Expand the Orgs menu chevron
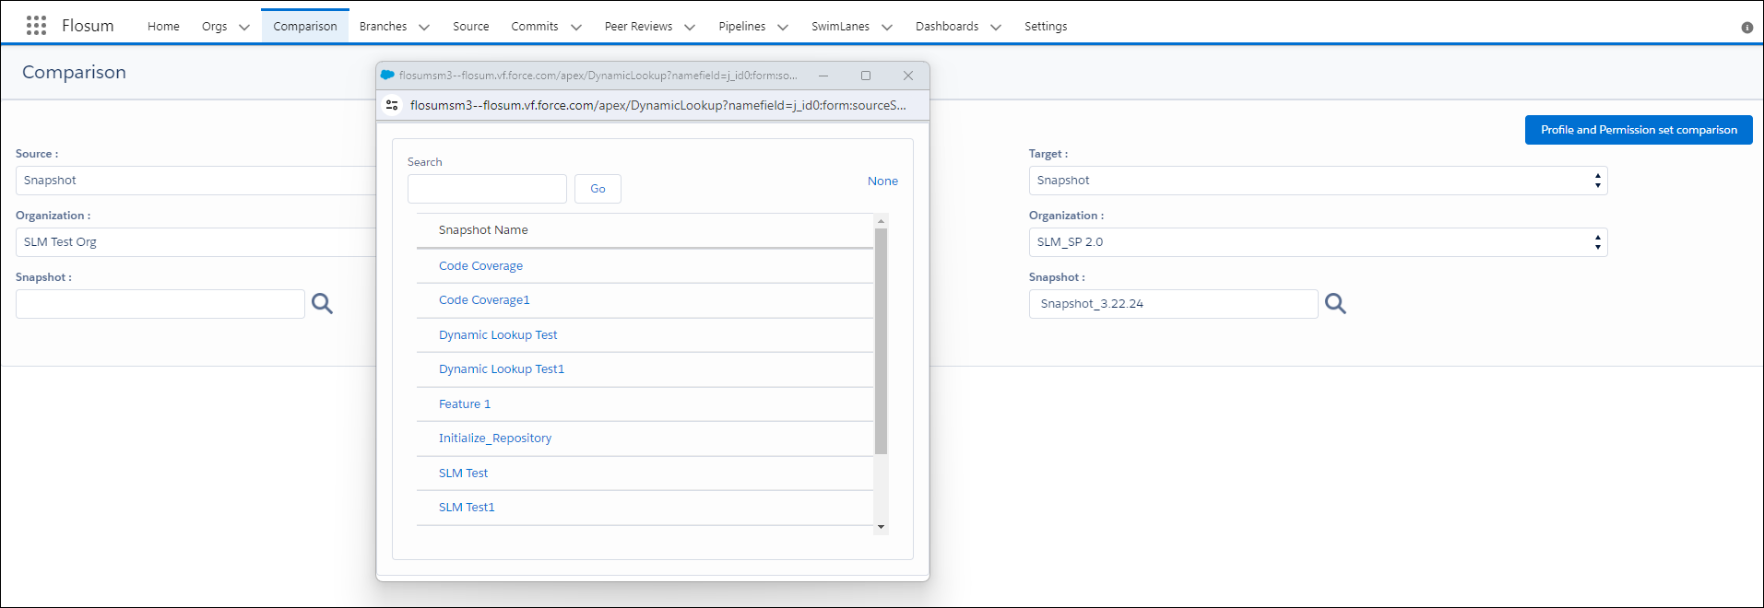1764x608 pixels. click(x=244, y=27)
